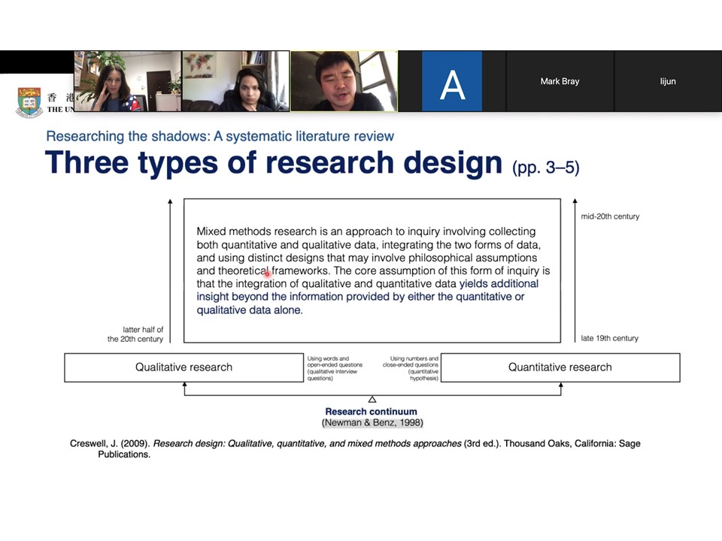
Task: Click the '(Newman & Benz, 1998)' citation
Action: click(x=372, y=422)
